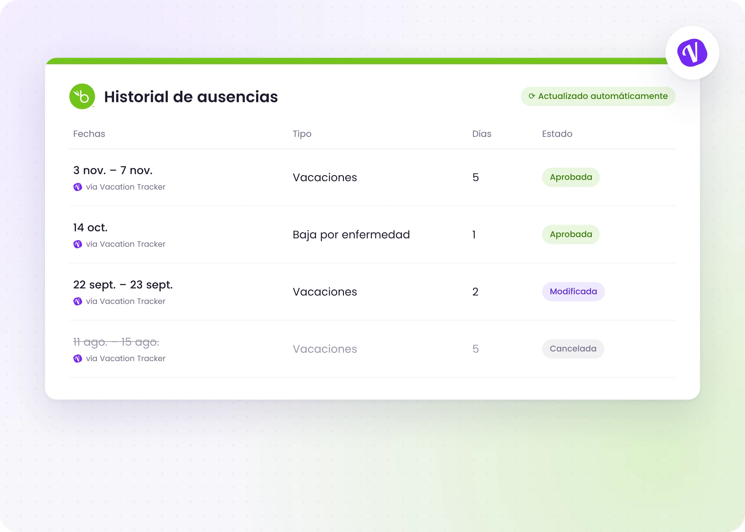Click days value 5 in the 11 ago. row
Image resolution: width=745 pixels, height=532 pixels.
[476, 349]
